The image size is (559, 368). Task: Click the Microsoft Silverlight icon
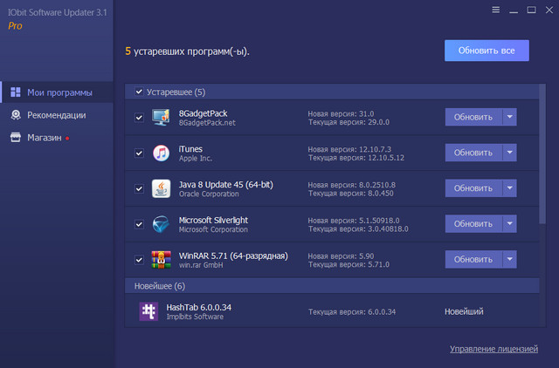(x=162, y=224)
